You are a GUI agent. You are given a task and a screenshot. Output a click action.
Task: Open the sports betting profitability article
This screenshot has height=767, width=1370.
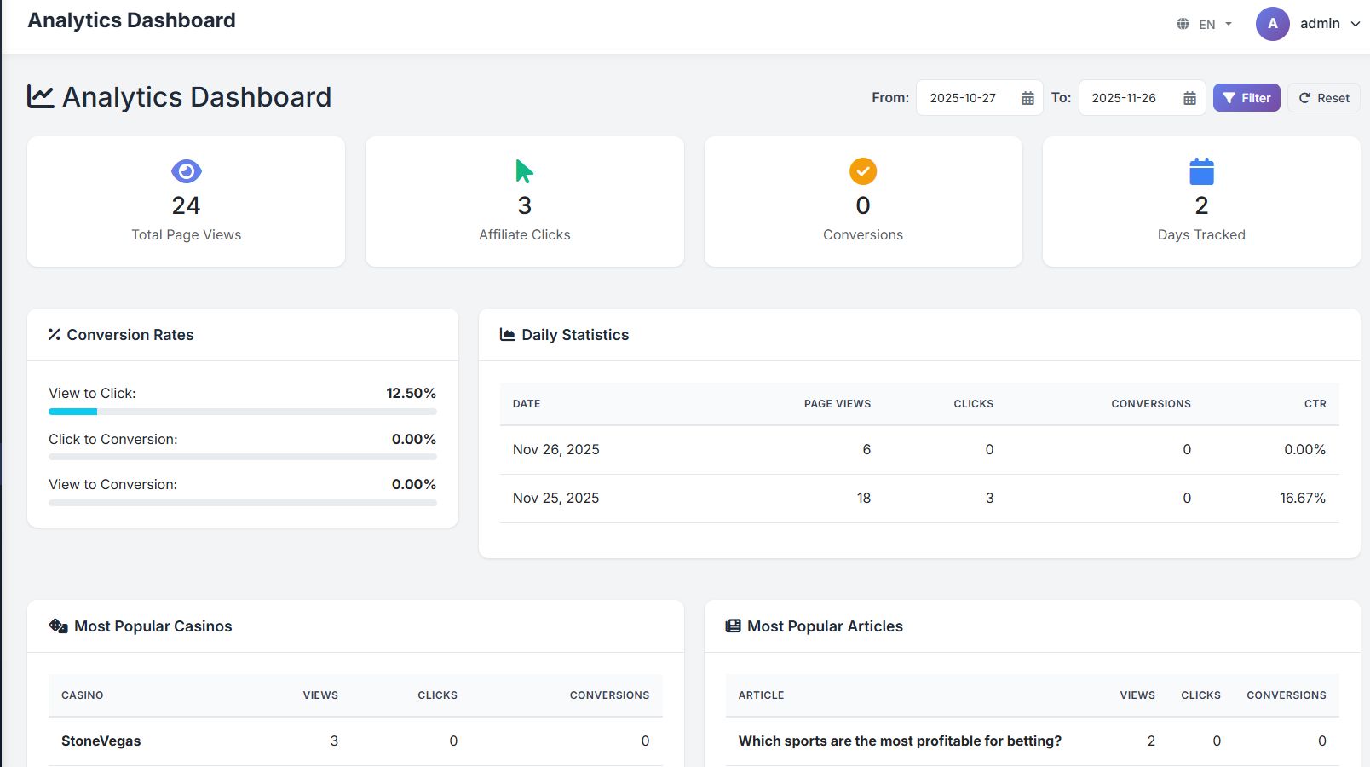pyautogui.click(x=899, y=741)
